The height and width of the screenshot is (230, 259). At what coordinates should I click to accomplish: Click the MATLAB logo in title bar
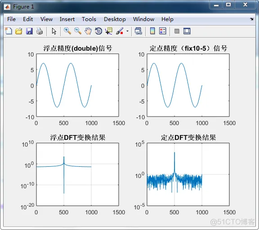tap(7, 7)
